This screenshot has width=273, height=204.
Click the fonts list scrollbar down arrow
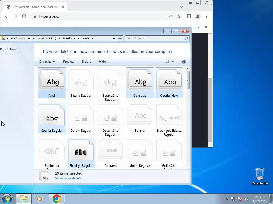[188, 167]
